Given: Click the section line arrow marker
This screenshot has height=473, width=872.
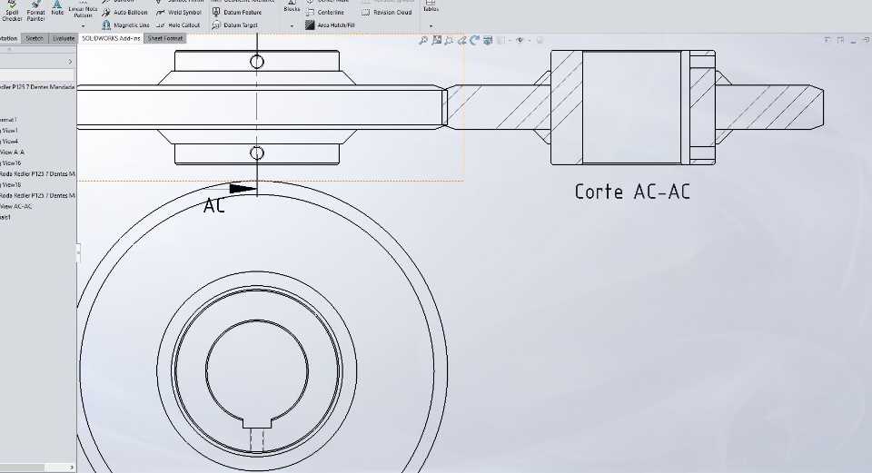Looking at the screenshot, I should (x=243, y=189).
